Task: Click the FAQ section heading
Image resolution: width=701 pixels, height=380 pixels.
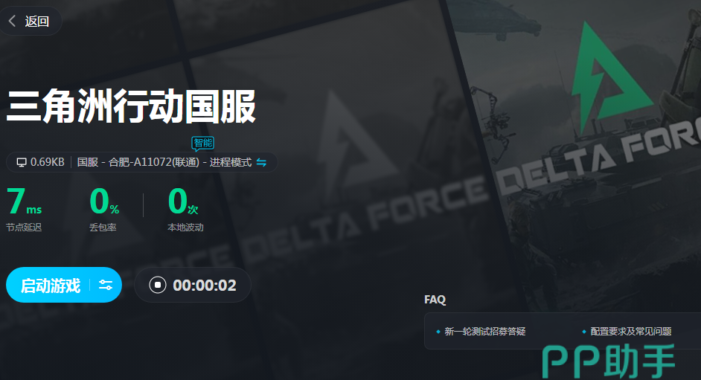Action: click(x=435, y=299)
